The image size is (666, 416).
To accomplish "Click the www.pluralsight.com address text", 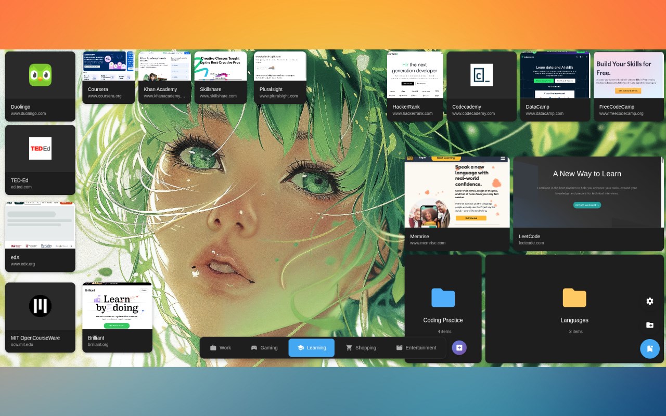I will 279,96.
